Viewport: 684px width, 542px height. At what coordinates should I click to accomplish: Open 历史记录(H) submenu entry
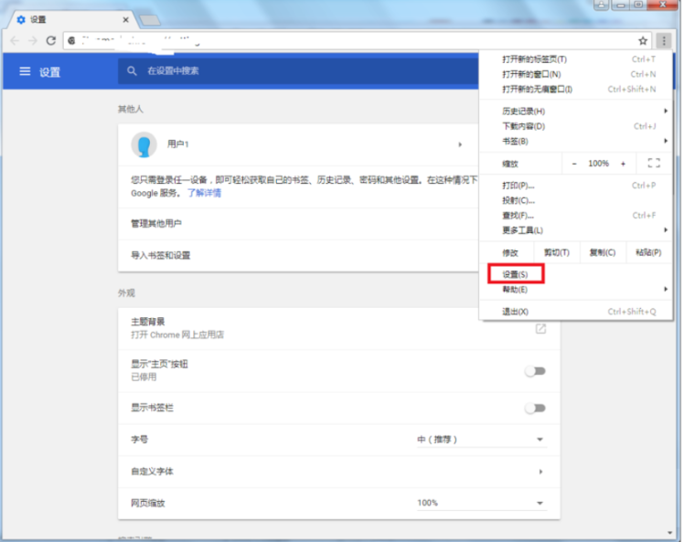point(524,112)
